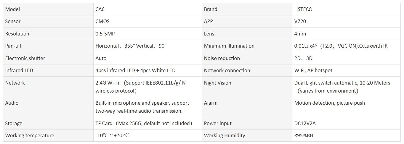This screenshot has height=144, width=404.
Task: Click the Model label cell
Action: [x=12, y=9]
